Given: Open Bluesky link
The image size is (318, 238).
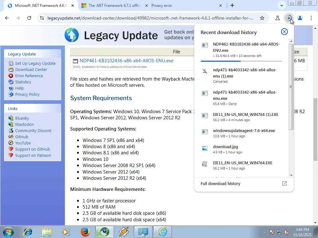Looking at the screenshot, I should click(x=22, y=118).
